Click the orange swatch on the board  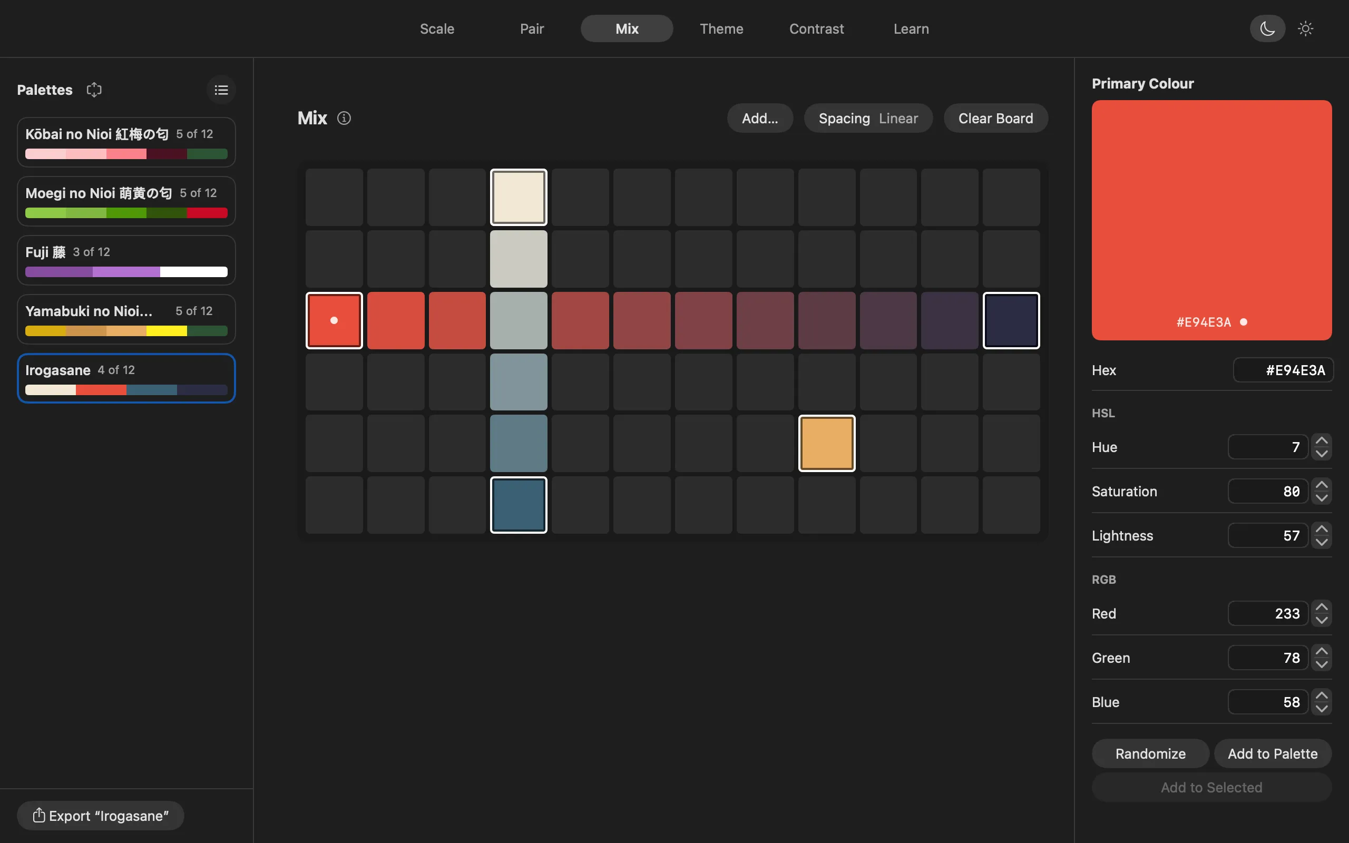click(x=827, y=443)
